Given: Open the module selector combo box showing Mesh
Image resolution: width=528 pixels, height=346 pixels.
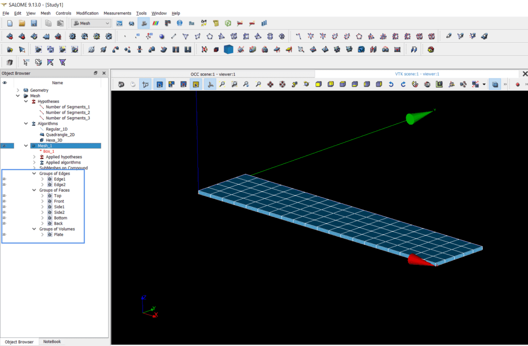Looking at the screenshot, I should [107, 23].
